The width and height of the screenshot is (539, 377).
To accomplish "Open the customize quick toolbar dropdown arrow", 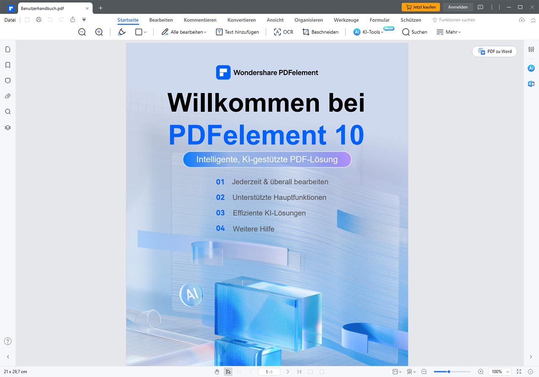I will [x=84, y=20].
